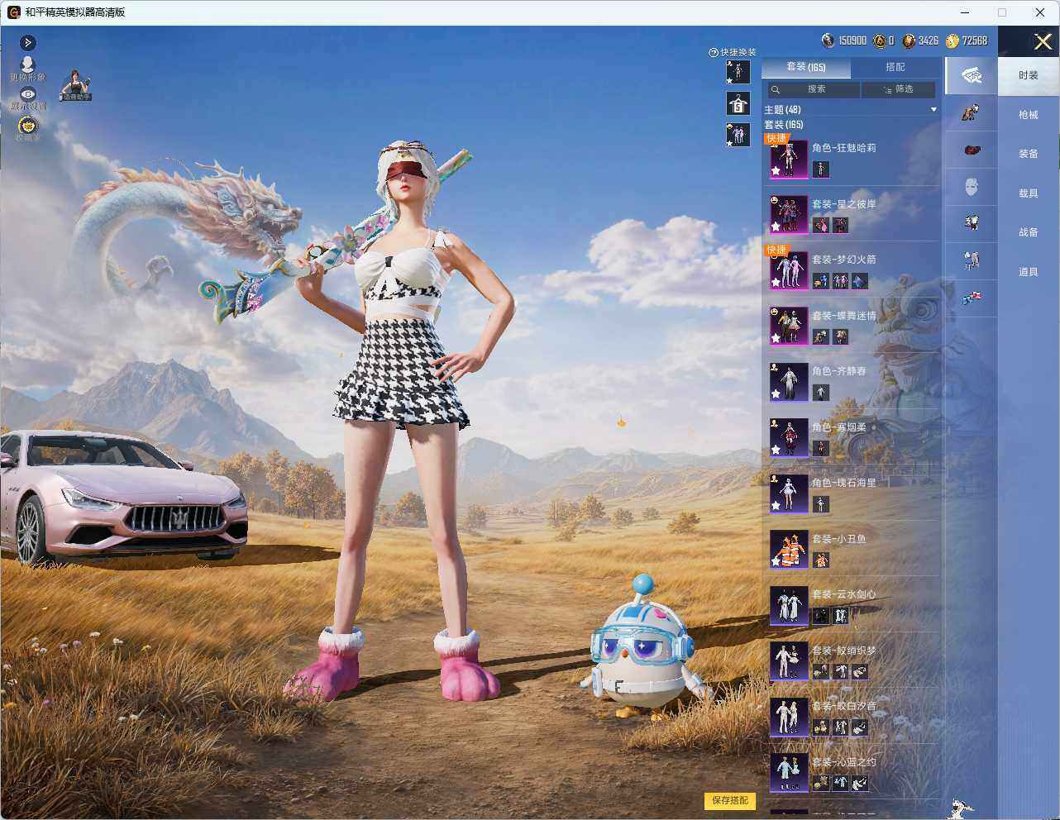Image resolution: width=1060 pixels, height=820 pixels.
Task: Click third item icon under 套装-梦幻火箭
Action: click(860, 281)
